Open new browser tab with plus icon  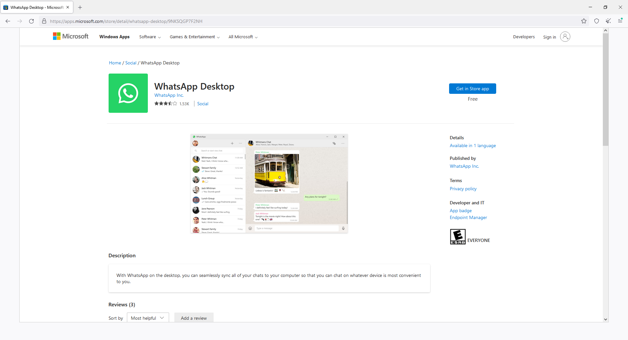point(80,7)
